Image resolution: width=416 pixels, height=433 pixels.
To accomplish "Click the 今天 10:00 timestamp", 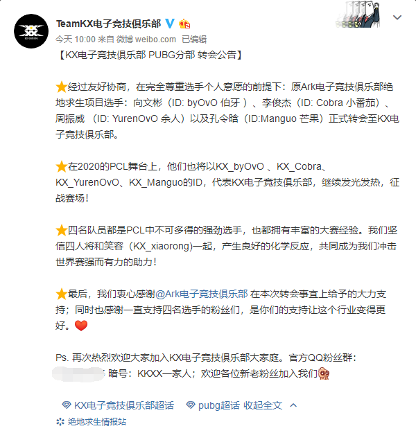I will (x=76, y=39).
